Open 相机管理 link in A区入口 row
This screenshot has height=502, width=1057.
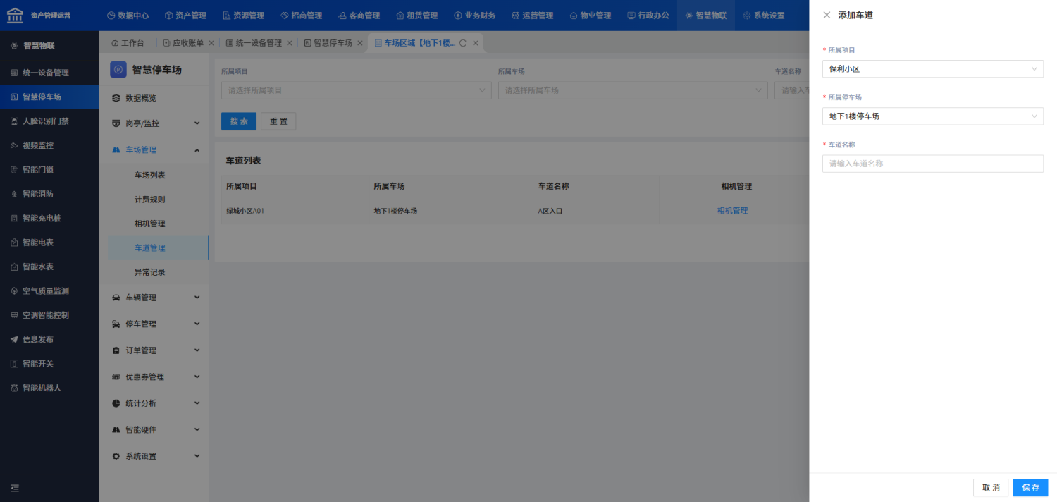pyautogui.click(x=732, y=210)
